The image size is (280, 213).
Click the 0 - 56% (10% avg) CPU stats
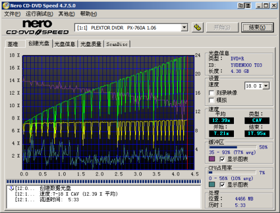click(231, 178)
